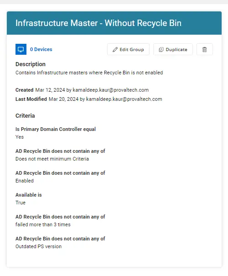This screenshot has height=276, width=228.
Task: Click the creator email on the Created line
Action: (111, 90)
